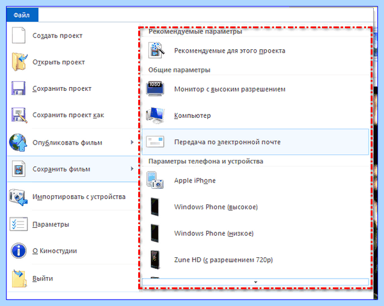Screen dimensions: 384x306
Task: Open the О Киностудии entry
Action: [73, 251]
